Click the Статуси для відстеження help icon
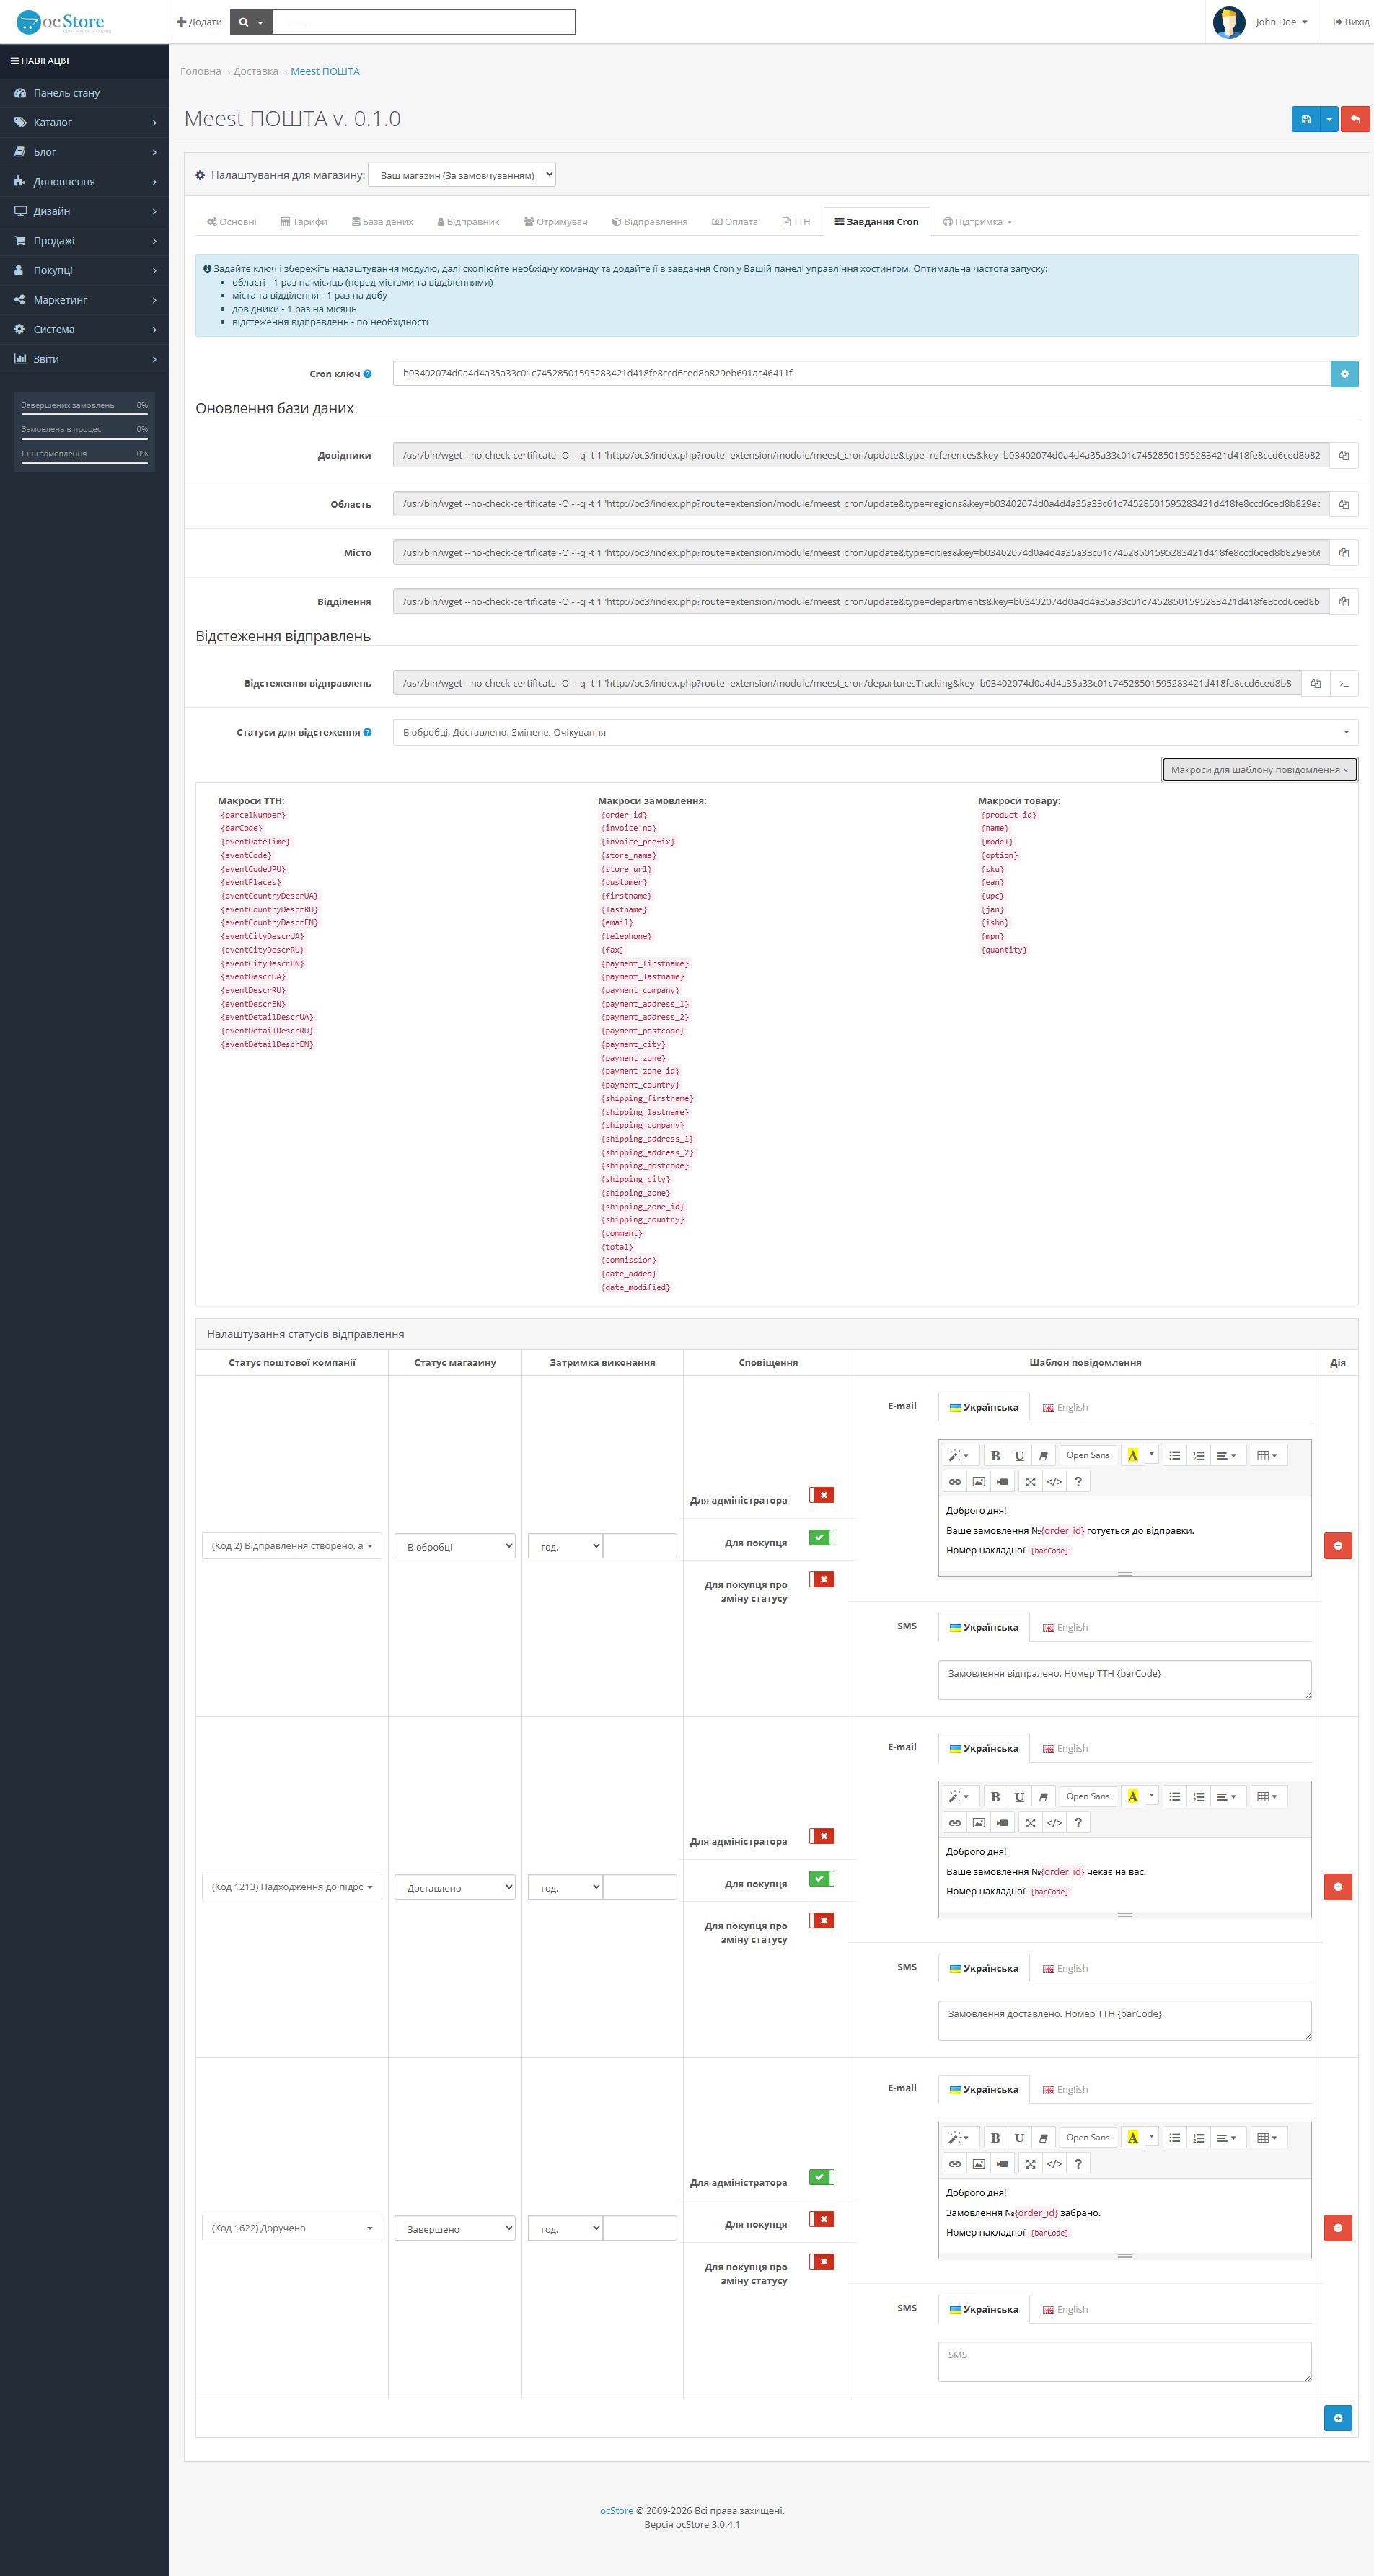 tap(367, 732)
